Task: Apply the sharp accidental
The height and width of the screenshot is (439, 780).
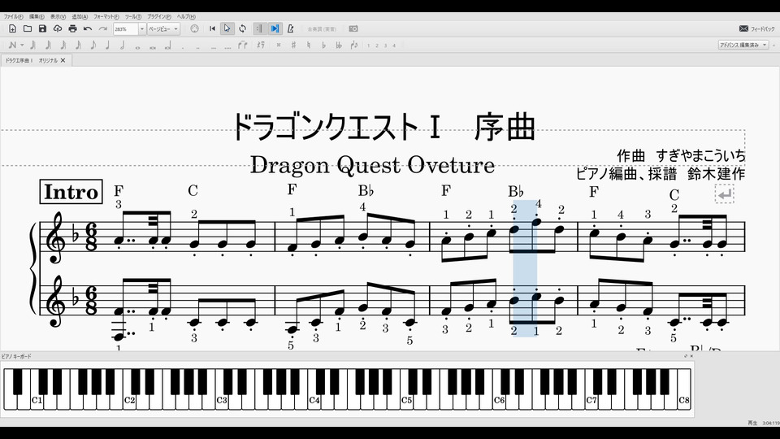Action: point(293,46)
